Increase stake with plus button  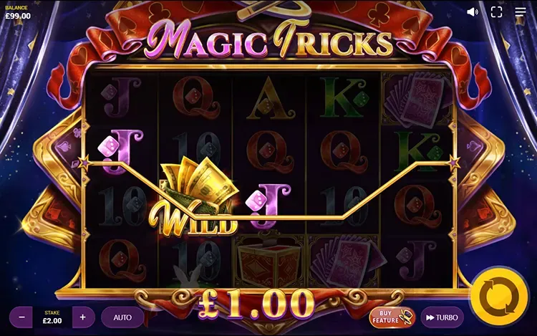click(82, 317)
